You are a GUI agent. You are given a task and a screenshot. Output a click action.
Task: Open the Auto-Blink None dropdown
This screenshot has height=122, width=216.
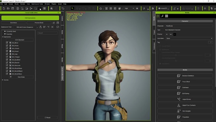[189, 38]
